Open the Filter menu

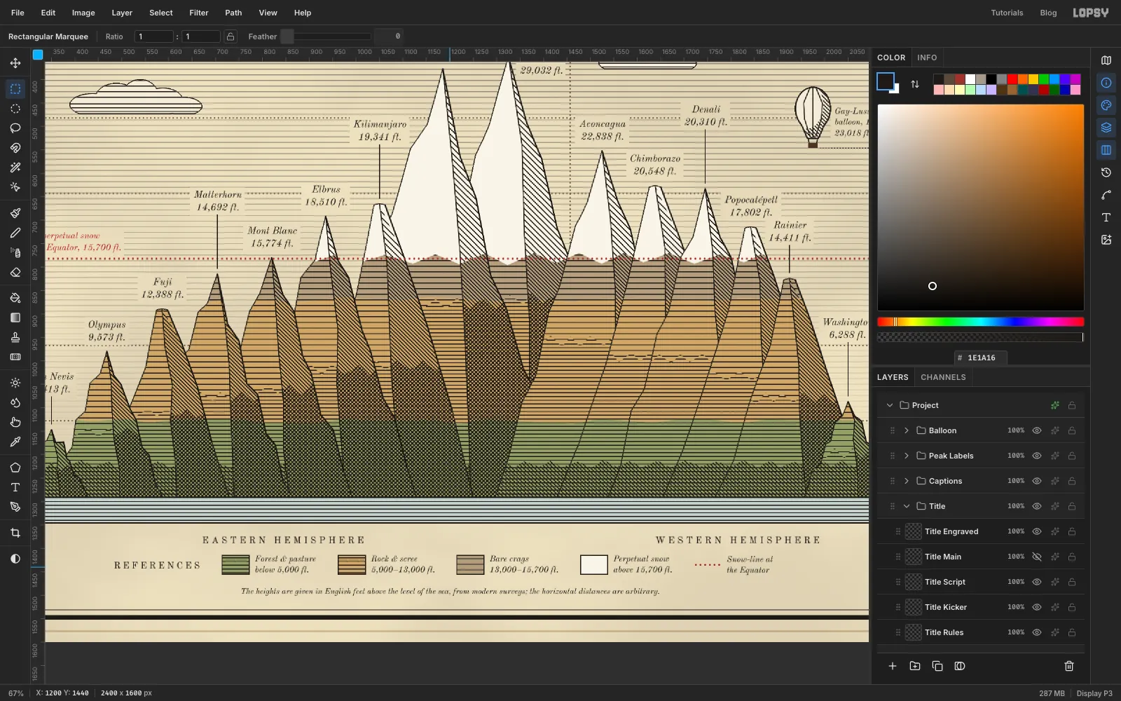(199, 13)
